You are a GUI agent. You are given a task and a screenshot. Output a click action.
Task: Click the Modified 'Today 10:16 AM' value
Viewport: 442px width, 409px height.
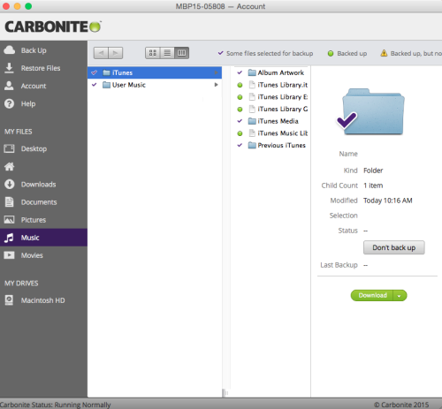pos(387,201)
